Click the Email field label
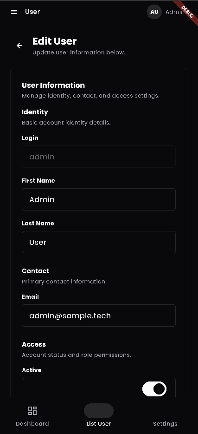 pyautogui.click(x=31, y=297)
